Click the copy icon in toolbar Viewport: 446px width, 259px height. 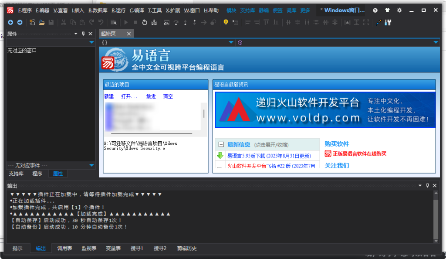click(73, 22)
